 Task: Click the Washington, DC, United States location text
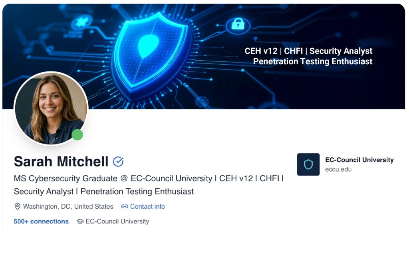68,207
